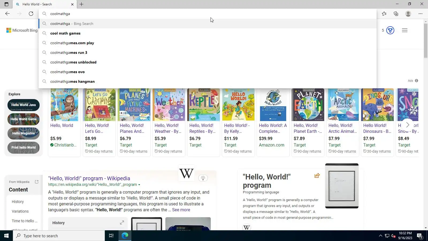Choose the 'cool math games' suggestion
Screen dimensions: 428x241
click(208, 33)
